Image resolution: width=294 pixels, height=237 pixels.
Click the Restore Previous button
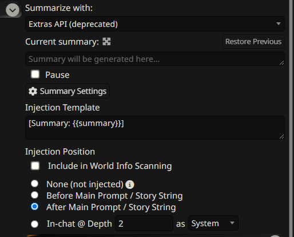(253, 41)
